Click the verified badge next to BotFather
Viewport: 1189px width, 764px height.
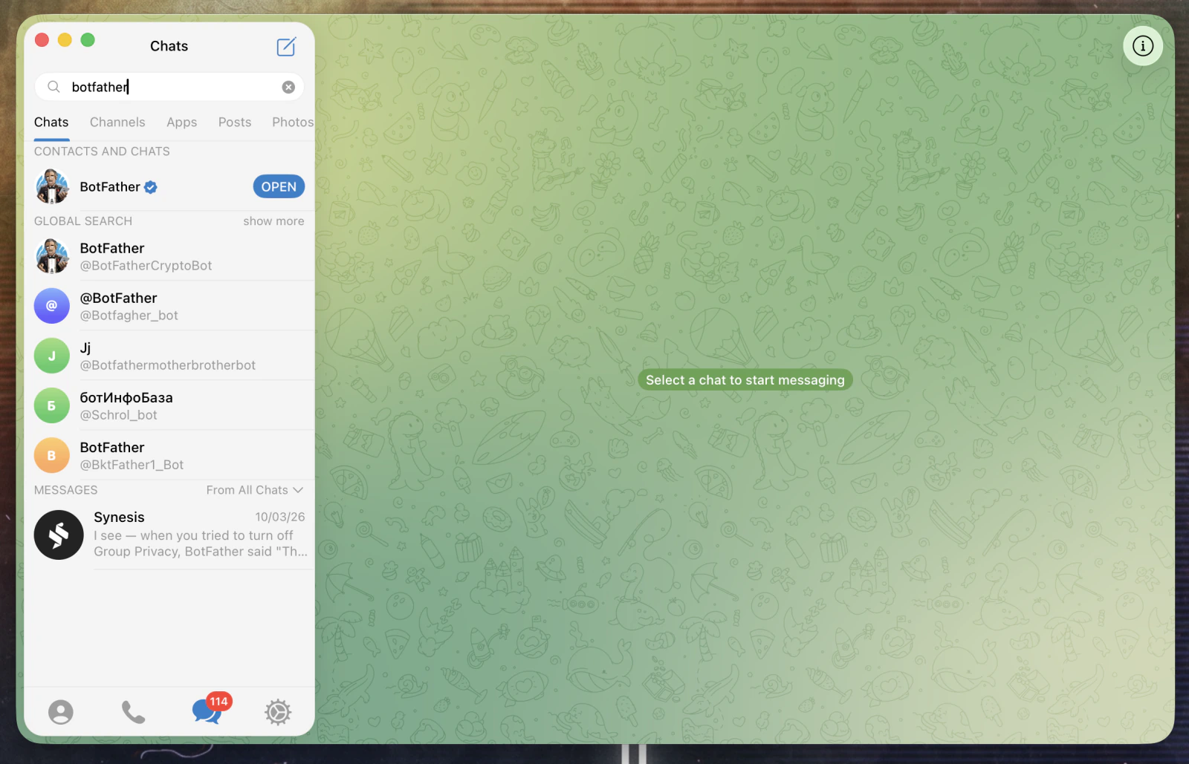(x=151, y=187)
